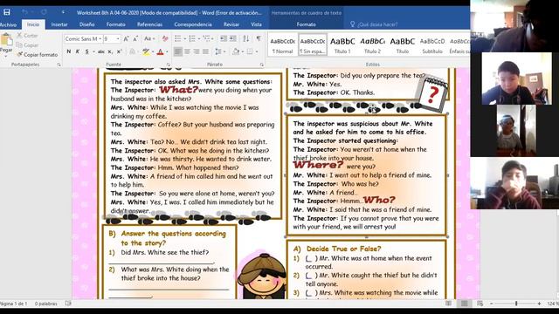Click the text effects outlined A icon

[132, 51]
